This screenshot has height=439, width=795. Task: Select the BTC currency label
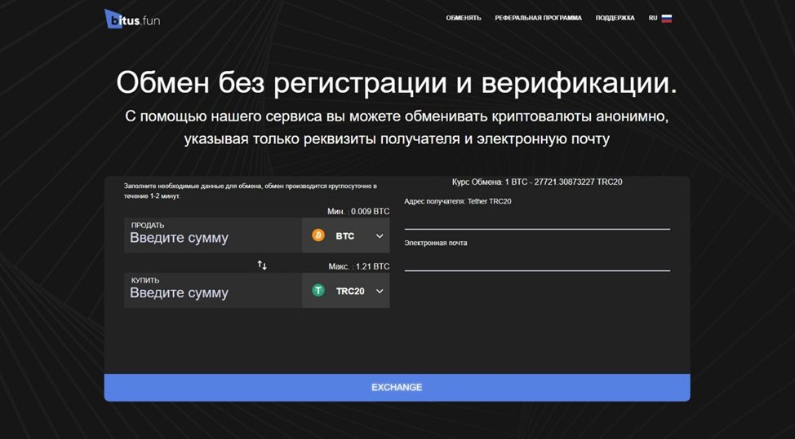pos(345,236)
